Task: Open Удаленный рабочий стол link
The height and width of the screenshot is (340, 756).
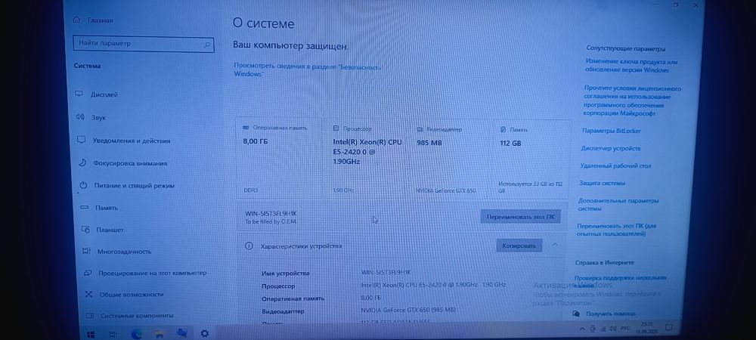Action: (x=615, y=165)
